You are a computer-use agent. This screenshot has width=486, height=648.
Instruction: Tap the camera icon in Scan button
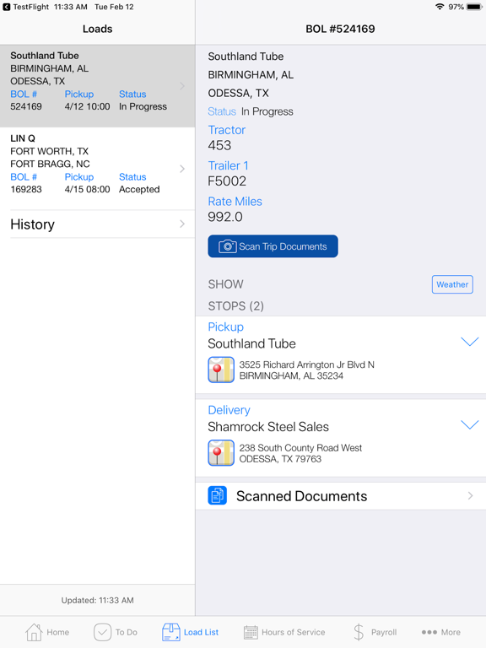[x=227, y=246]
